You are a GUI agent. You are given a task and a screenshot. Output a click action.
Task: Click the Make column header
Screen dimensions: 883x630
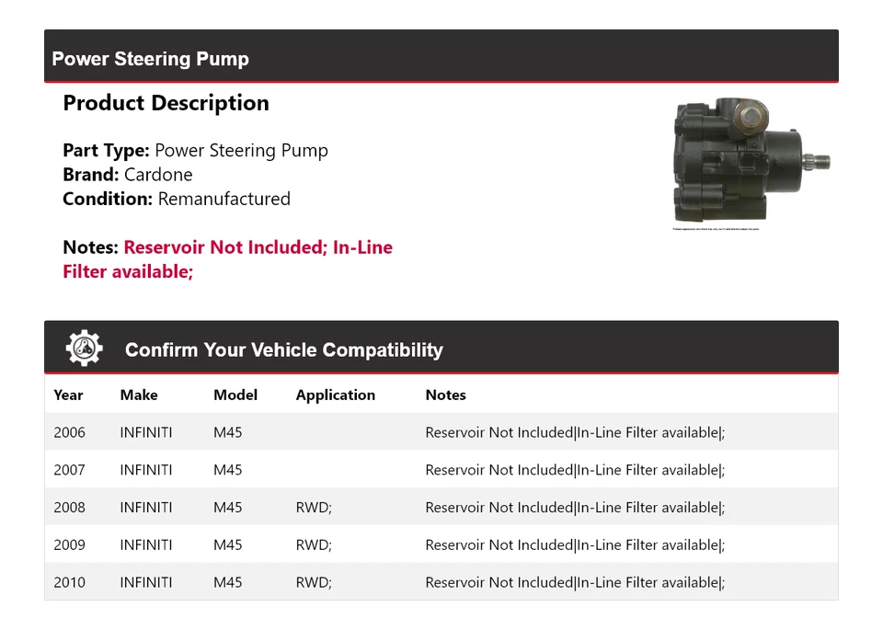[x=139, y=395]
